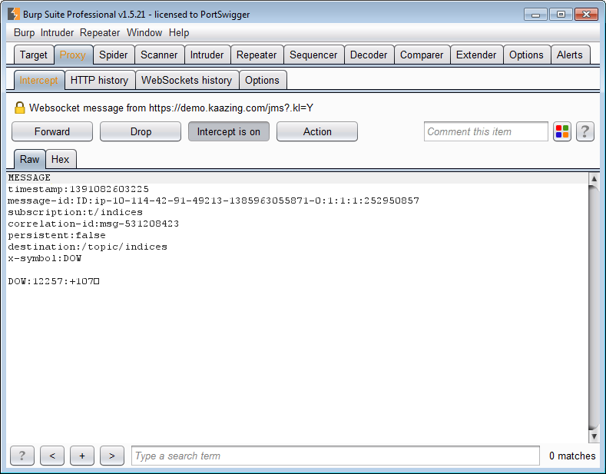Click the subscription:t/indices line
Screen dimensions: 606x474
[x=75, y=213]
